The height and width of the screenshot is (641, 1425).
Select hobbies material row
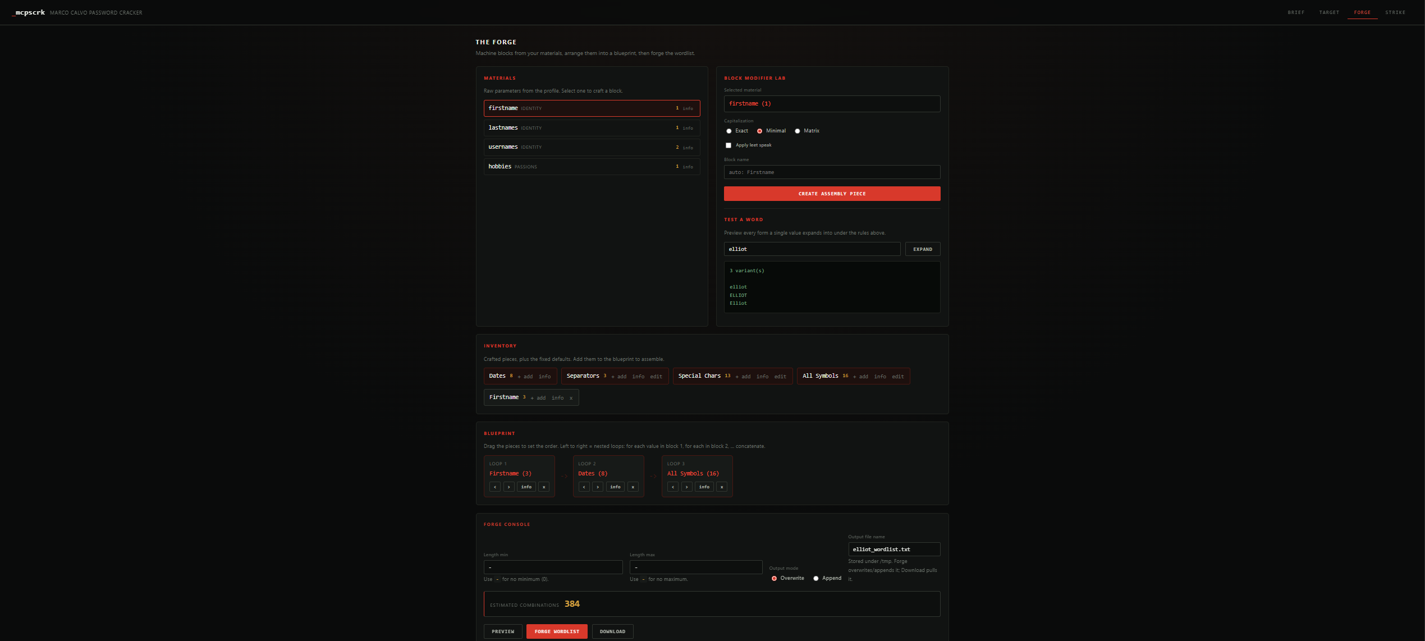click(x=592, y=167)
